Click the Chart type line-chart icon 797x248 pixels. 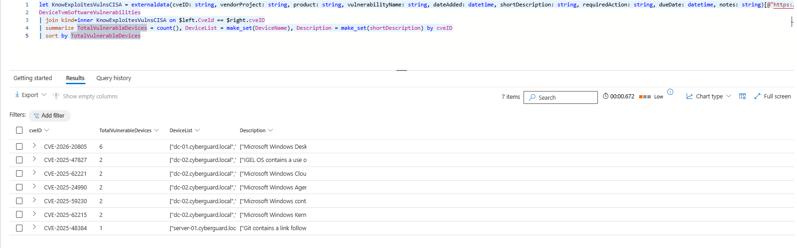tap(690, 96)
